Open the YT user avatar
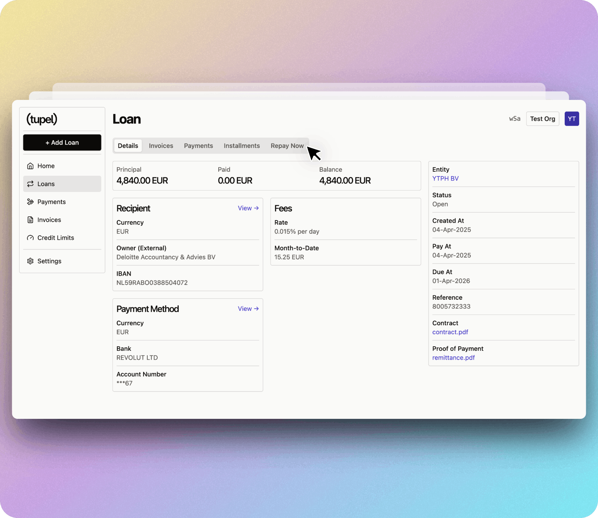 pyautogui.click(x=571, y=119)
